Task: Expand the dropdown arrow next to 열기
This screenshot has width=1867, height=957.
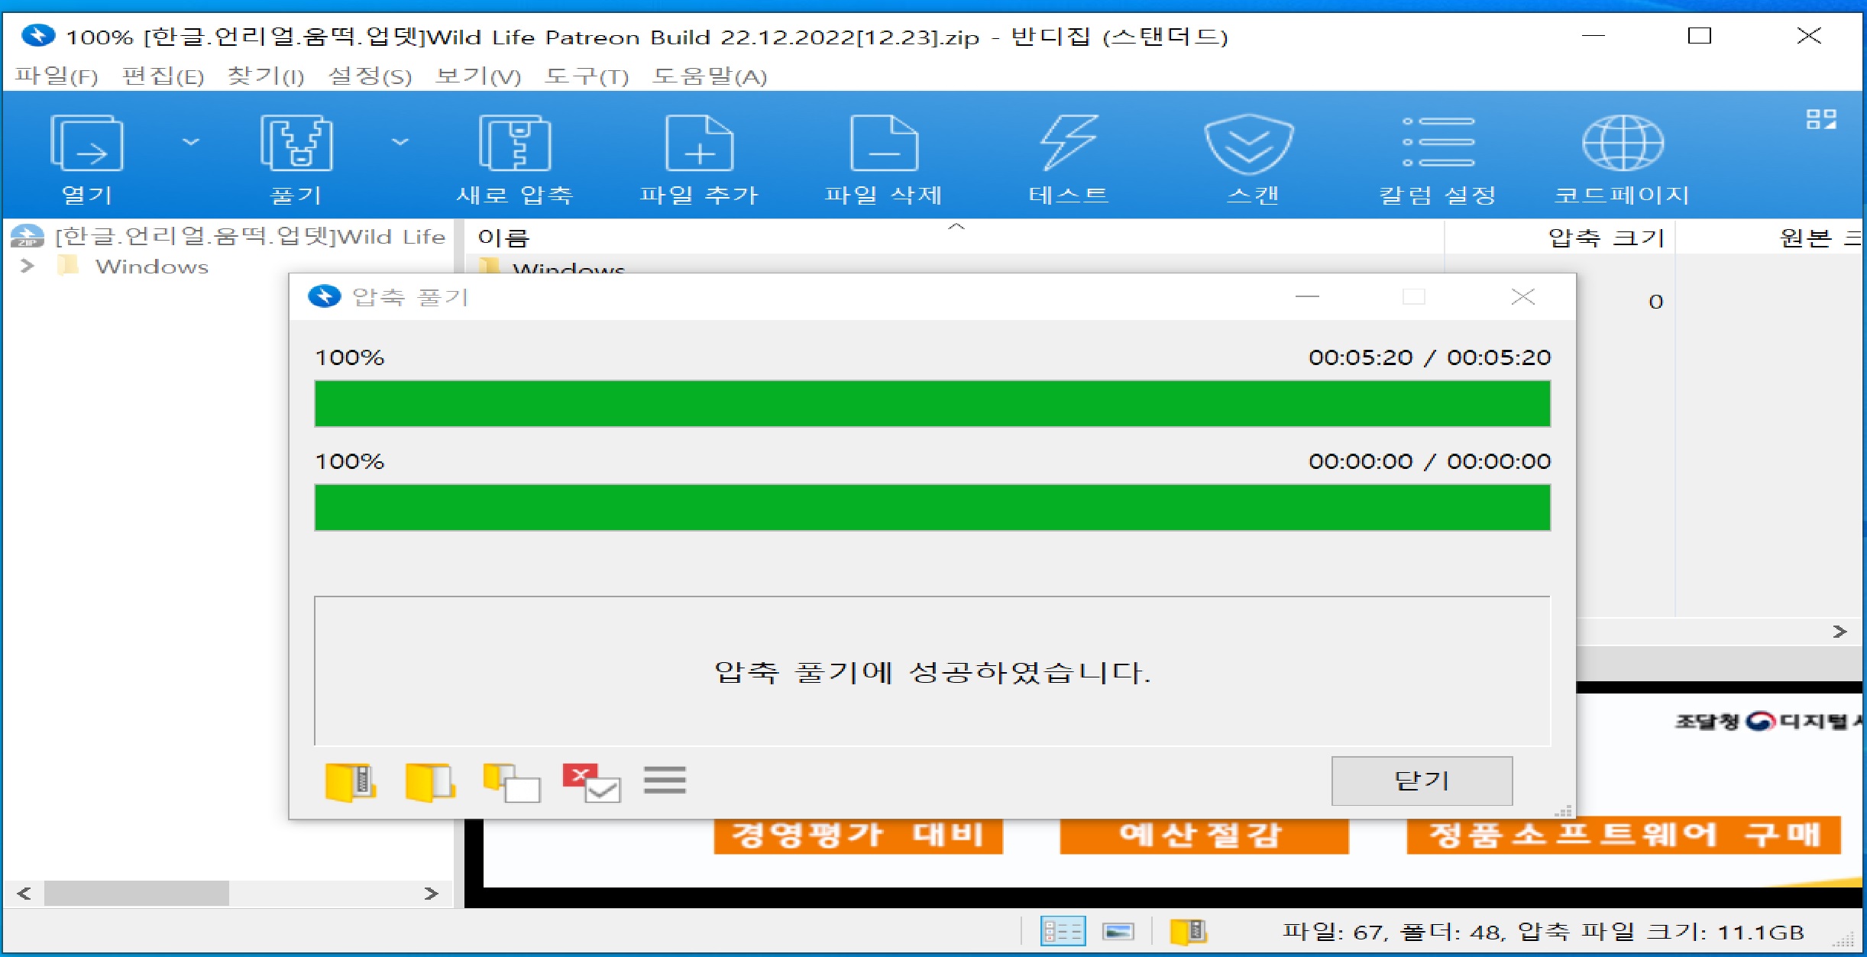Action: click(x=191, y=142)
